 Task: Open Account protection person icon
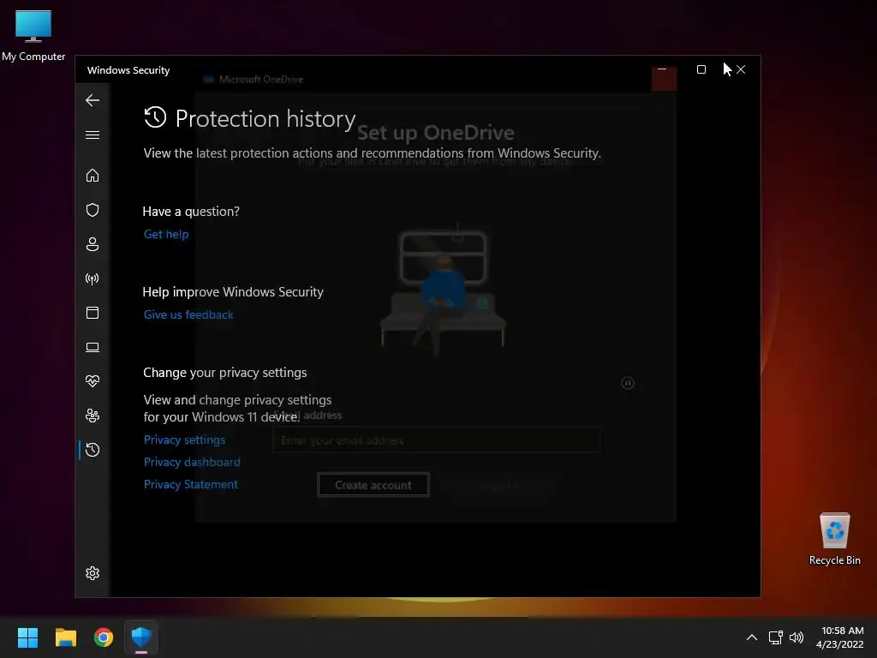92,244
